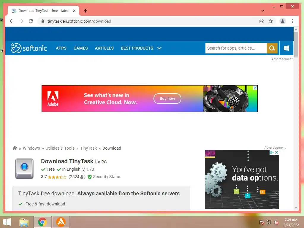The image size is (304, 228).
Task: Open the Windows Start button
Action: 7,222
